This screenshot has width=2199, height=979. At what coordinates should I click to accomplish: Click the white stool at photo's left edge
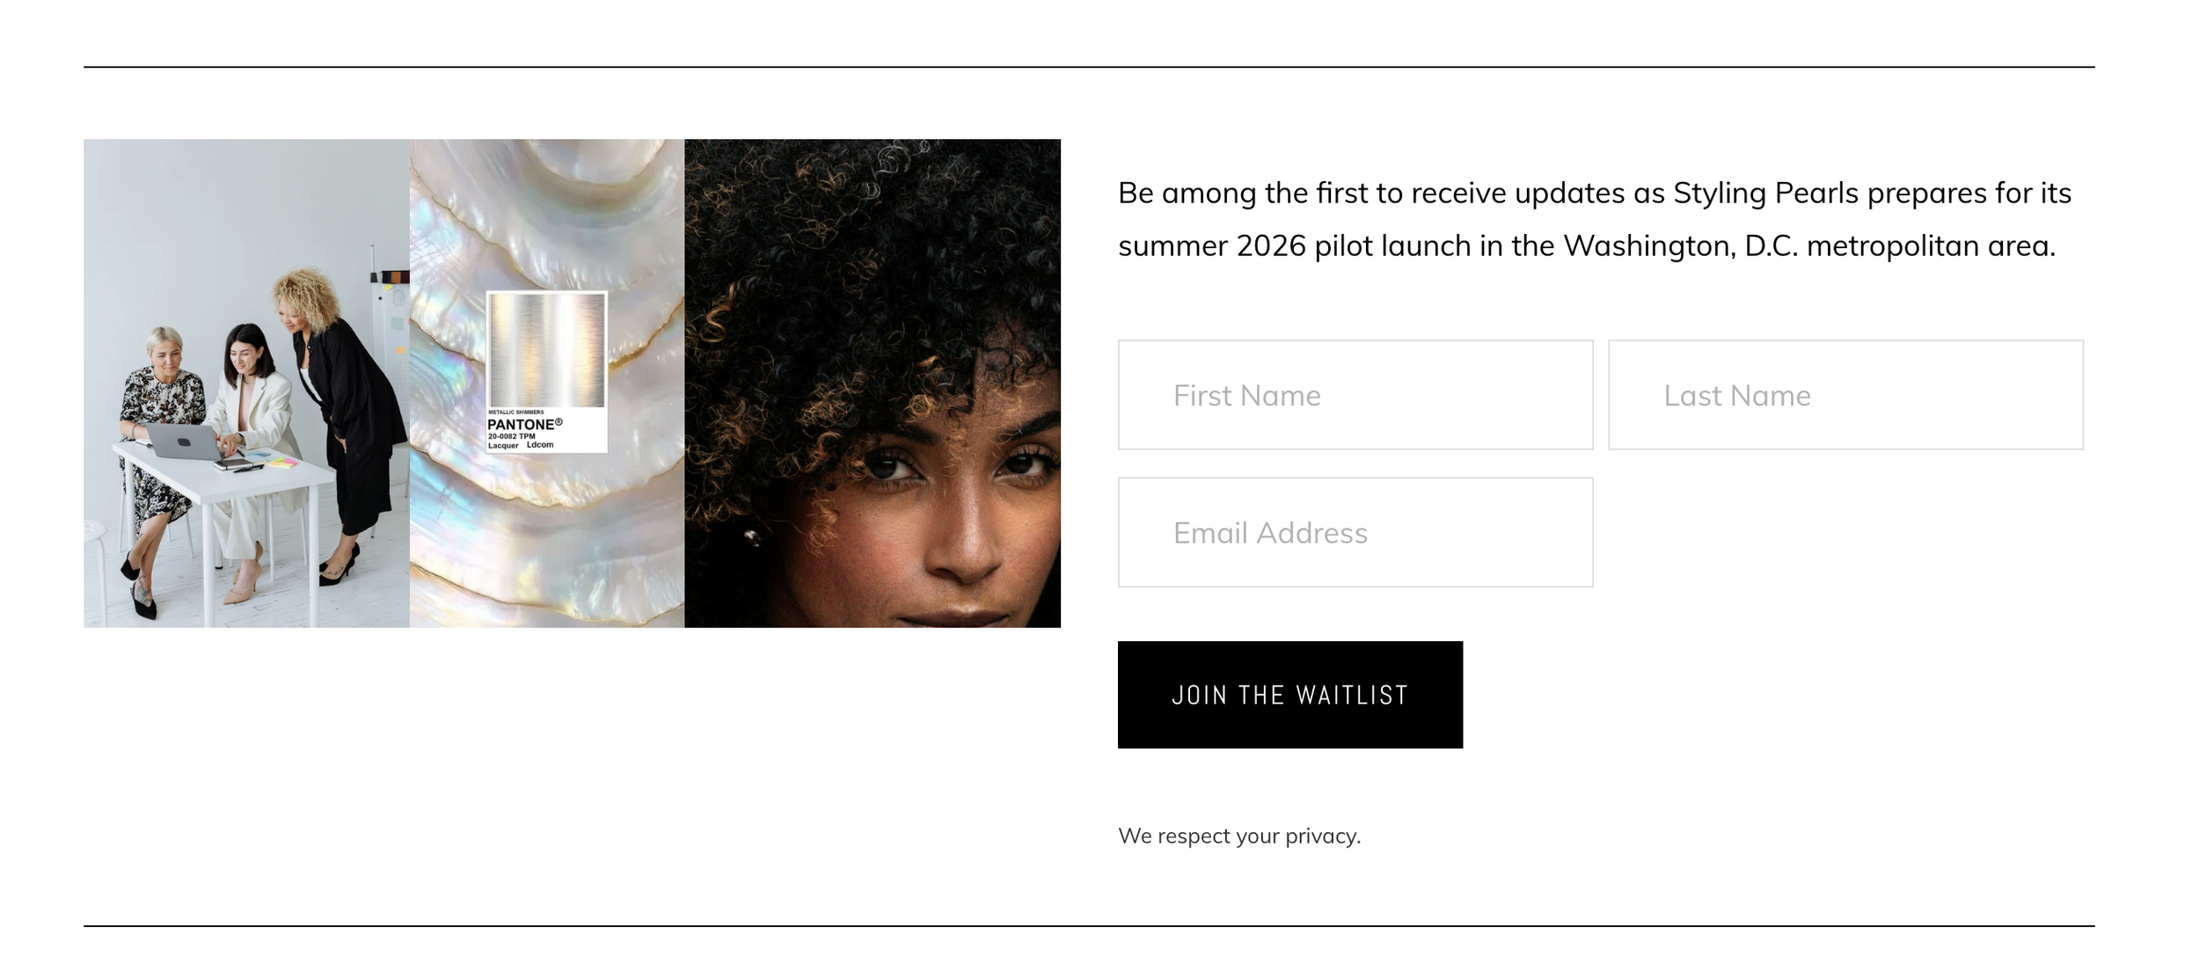point(95,572)
